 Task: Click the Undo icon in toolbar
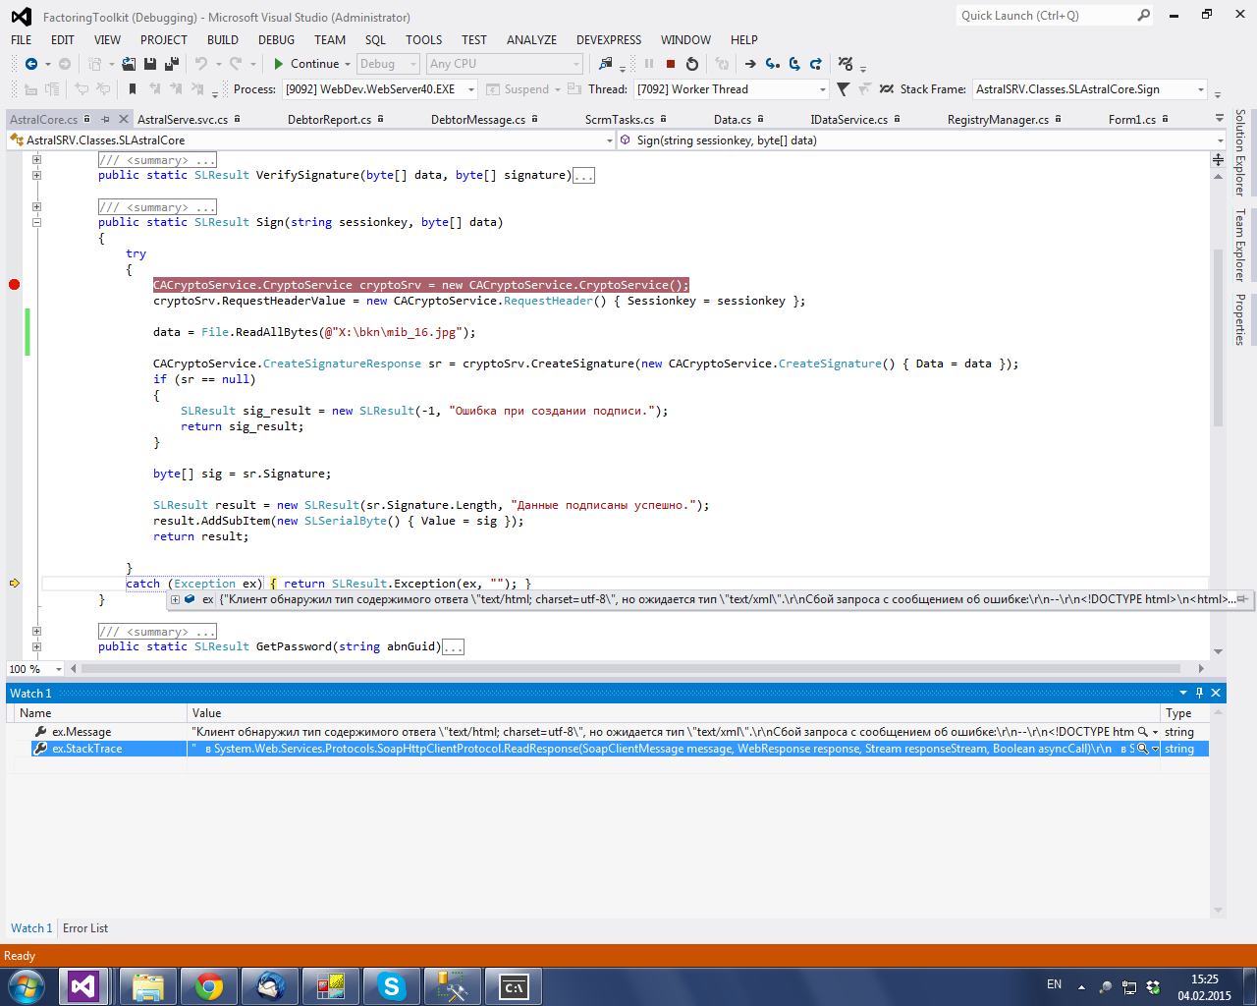coord(201,64)
